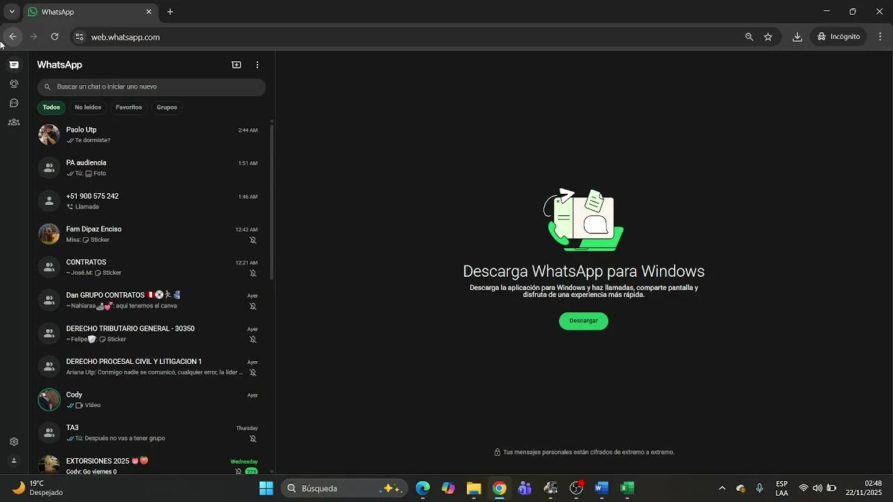Open the Chats section in WhatsApp sidebar
Viewport: 893px width, 502px height.
coord(14,65)
